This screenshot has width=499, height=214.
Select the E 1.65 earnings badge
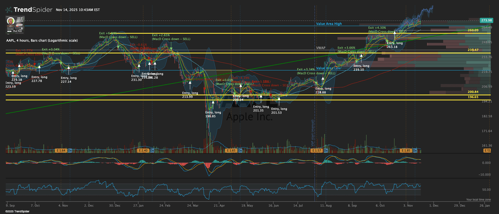click(x=231, y=150)
